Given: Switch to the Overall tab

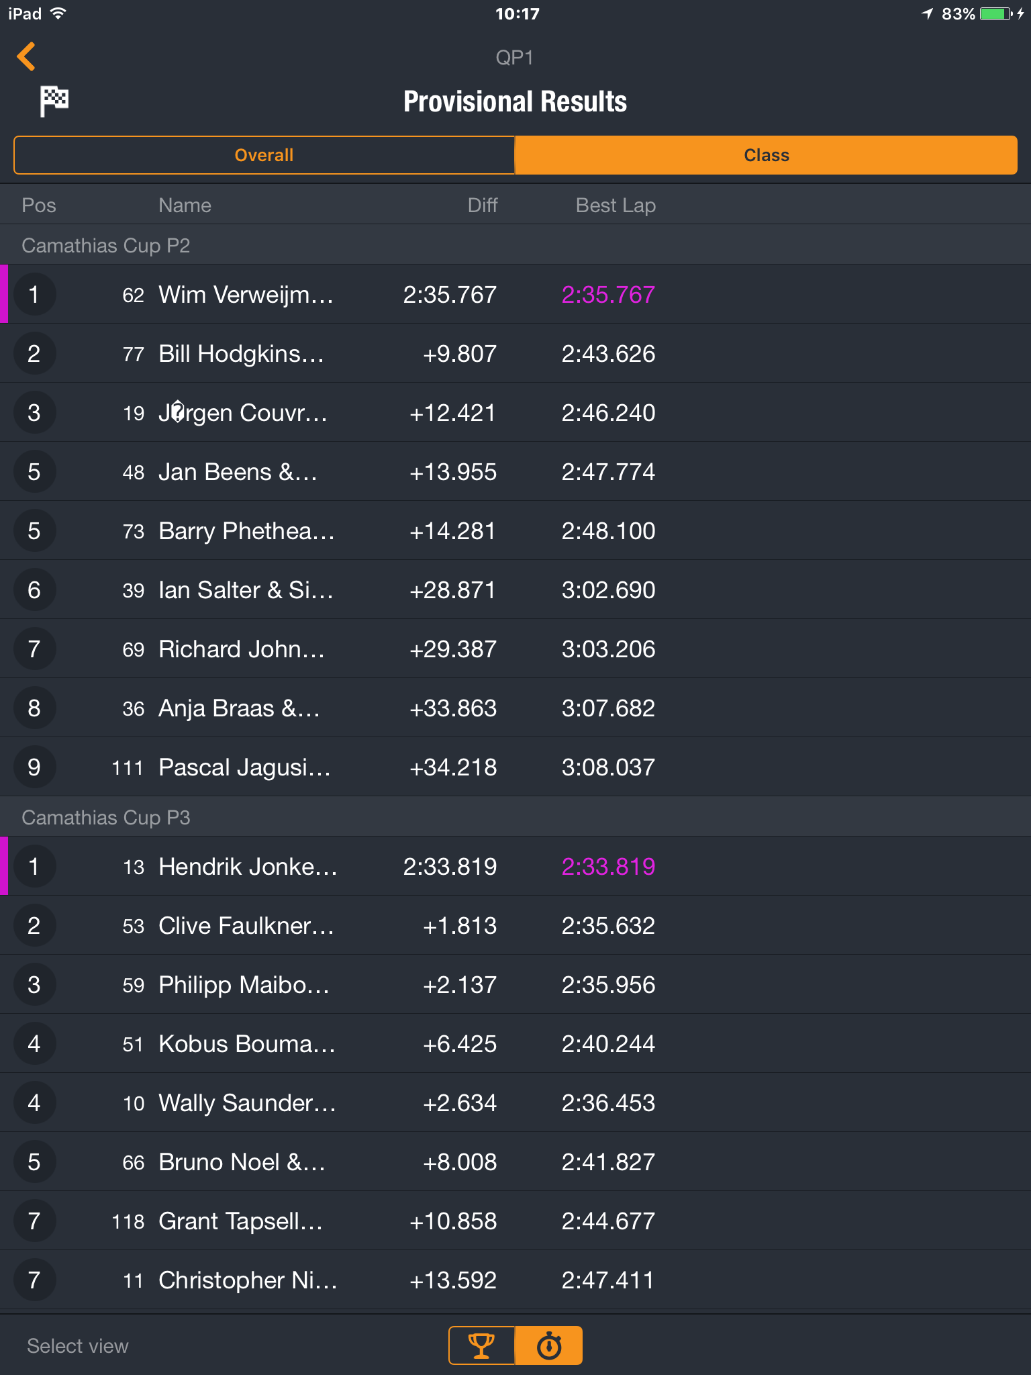Looking at the screenshot, I should [x=264, y=155].
